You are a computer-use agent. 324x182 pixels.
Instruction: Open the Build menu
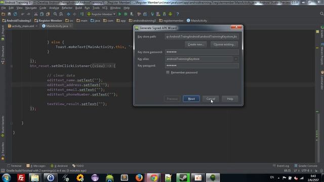click(78, 8)
